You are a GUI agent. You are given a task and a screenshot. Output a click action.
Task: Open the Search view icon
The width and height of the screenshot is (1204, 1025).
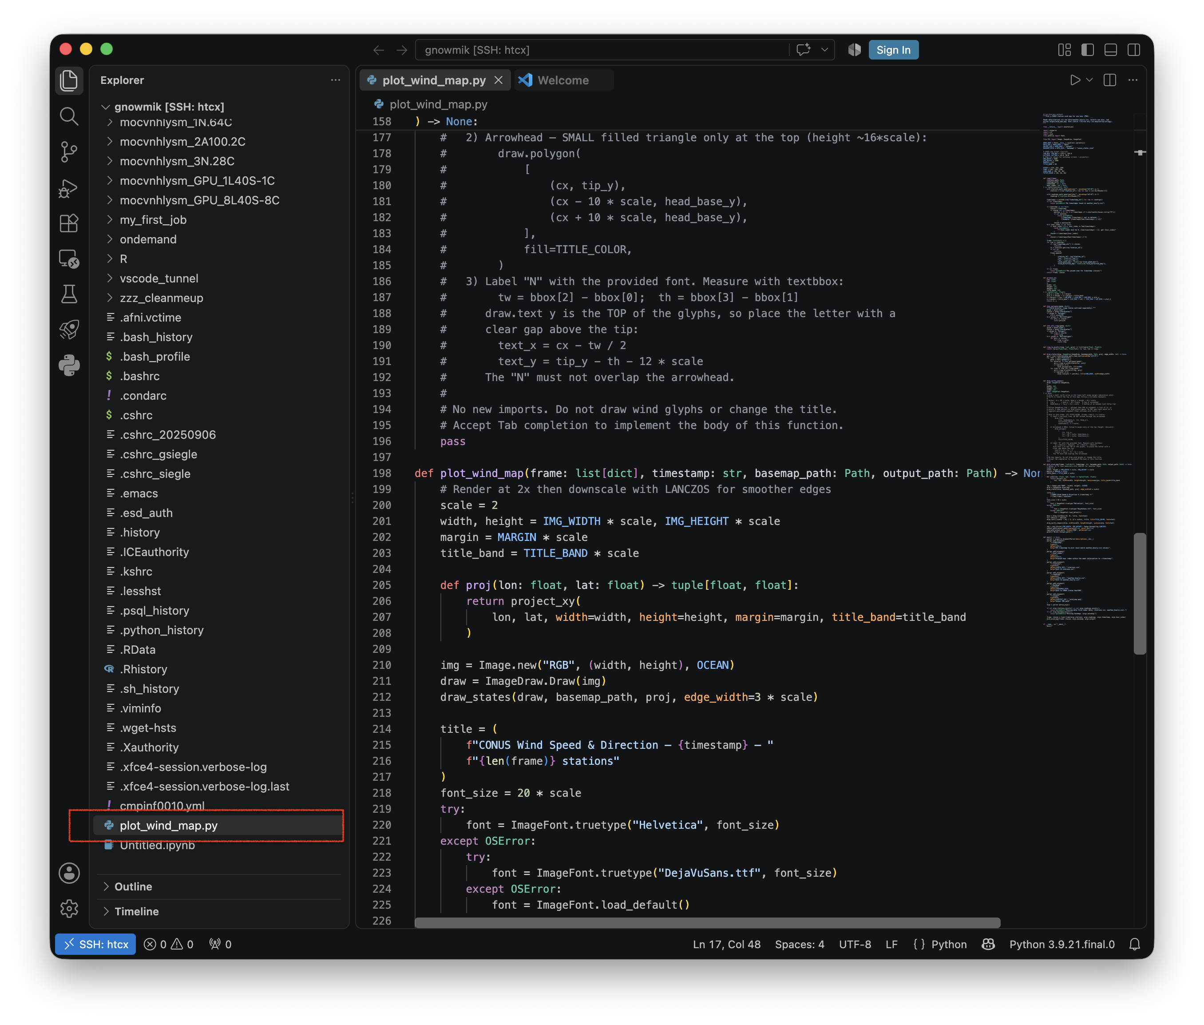click(69, 116)
